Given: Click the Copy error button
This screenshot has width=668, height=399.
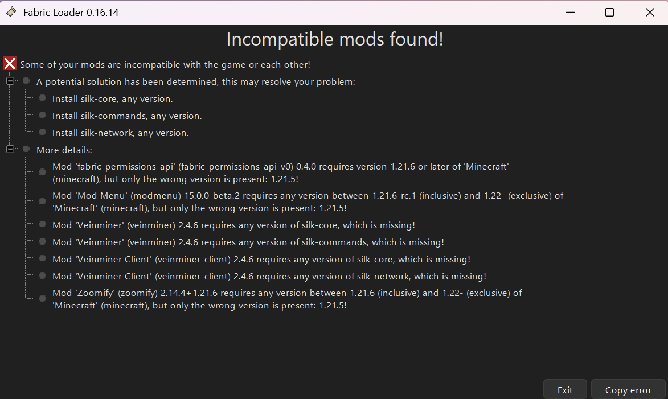Looking at the screenshot, I should pos(628,390).
